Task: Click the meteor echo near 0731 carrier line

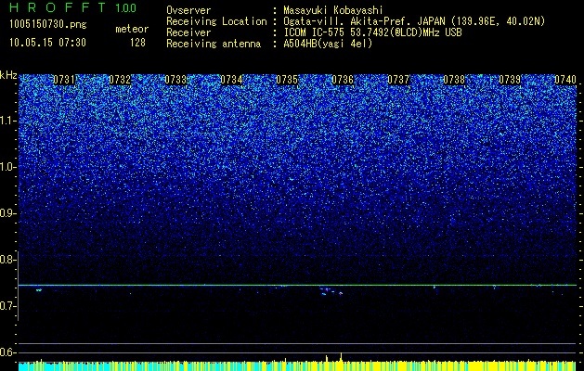Action: pos(39,289)
